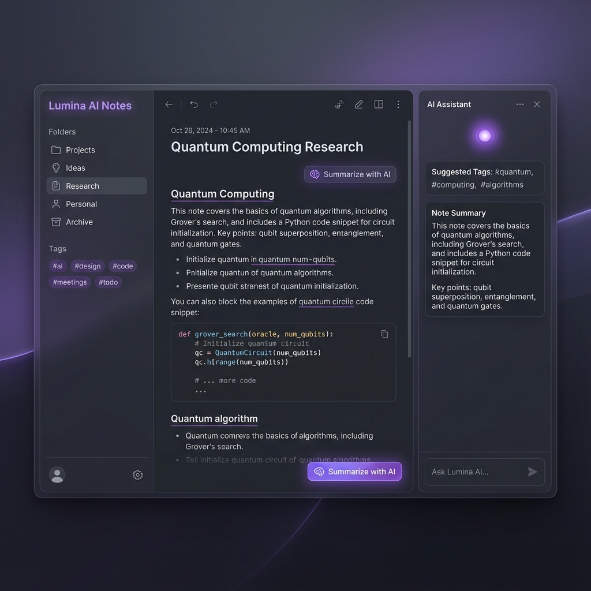Open settings with the gear icon
Screen dimensions: 591x591
[137, 475]
